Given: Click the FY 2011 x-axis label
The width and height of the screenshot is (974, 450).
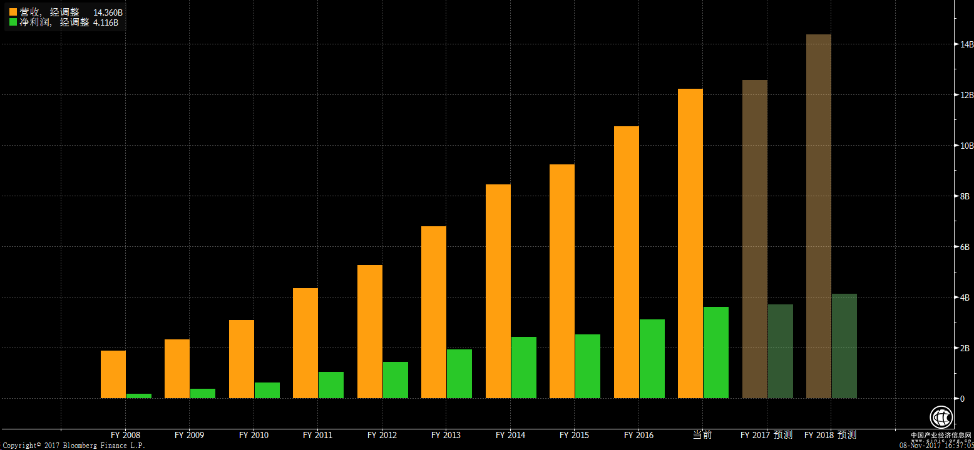Looking at the screenshot, I should [317, 435].
